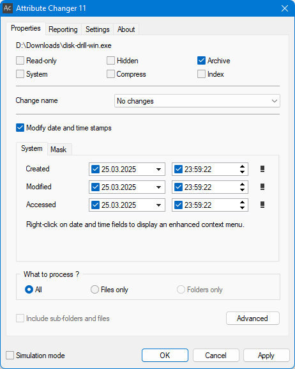The width and height of the screenshot is (295, 369).
Task: Expand the Modified date picker arrow
Action: [158, 187]
